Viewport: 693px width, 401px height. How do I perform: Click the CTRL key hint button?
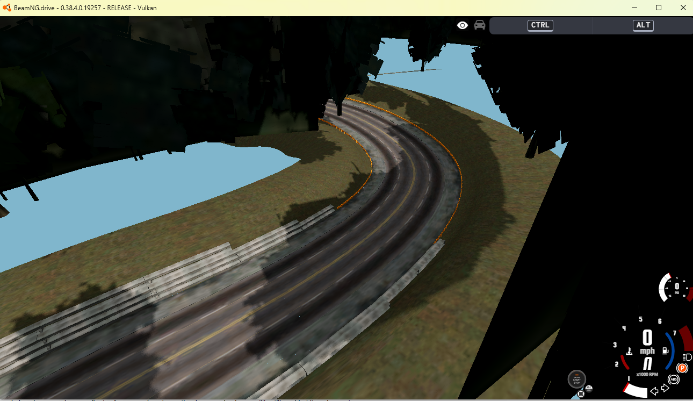pos(540,25)
